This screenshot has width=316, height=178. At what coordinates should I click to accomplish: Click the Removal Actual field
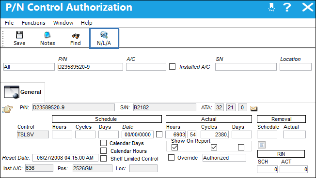(294, 134)
